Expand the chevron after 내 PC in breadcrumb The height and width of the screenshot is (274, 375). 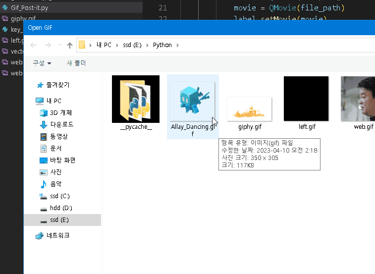(x=117, y=45)
